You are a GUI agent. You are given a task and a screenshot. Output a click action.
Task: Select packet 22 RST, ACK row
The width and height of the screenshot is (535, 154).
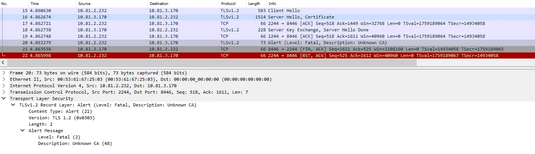[x=267, y=55]
